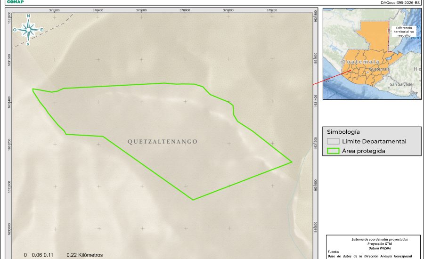Click the 378200 easting coordinate label
Screen dimensions: 424x259
pos(54,9)
